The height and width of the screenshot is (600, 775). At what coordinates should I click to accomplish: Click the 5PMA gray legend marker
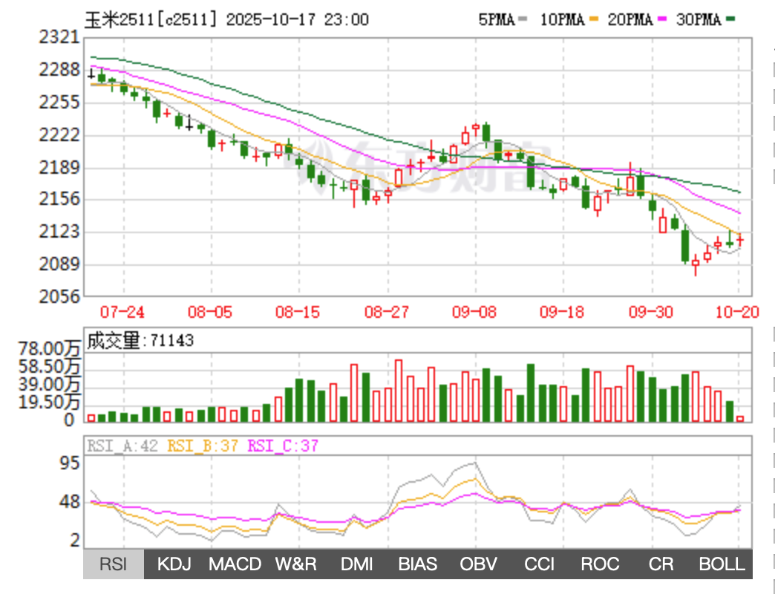523,20
